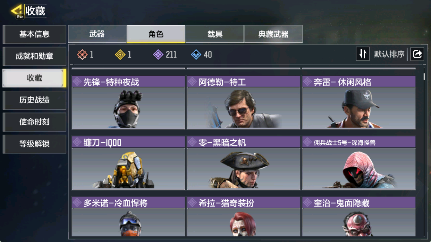The height and width of the screenshot is (242, 431).
Task: Filter by purple epic rarity icon showing 211
Action: pyautogui.click(x=159, y=54)
